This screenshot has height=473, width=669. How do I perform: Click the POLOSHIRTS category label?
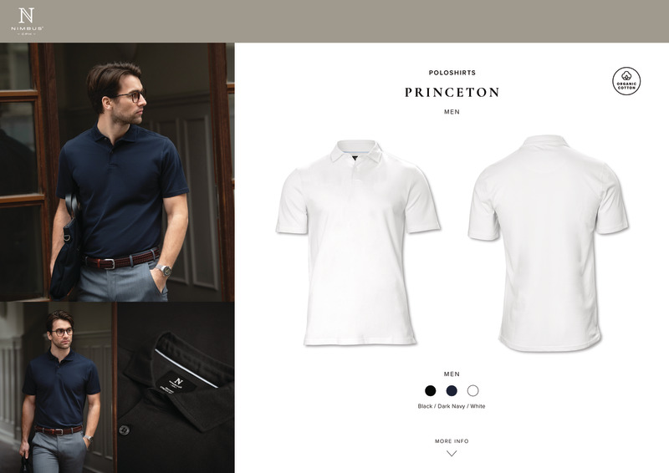[452, 73]
